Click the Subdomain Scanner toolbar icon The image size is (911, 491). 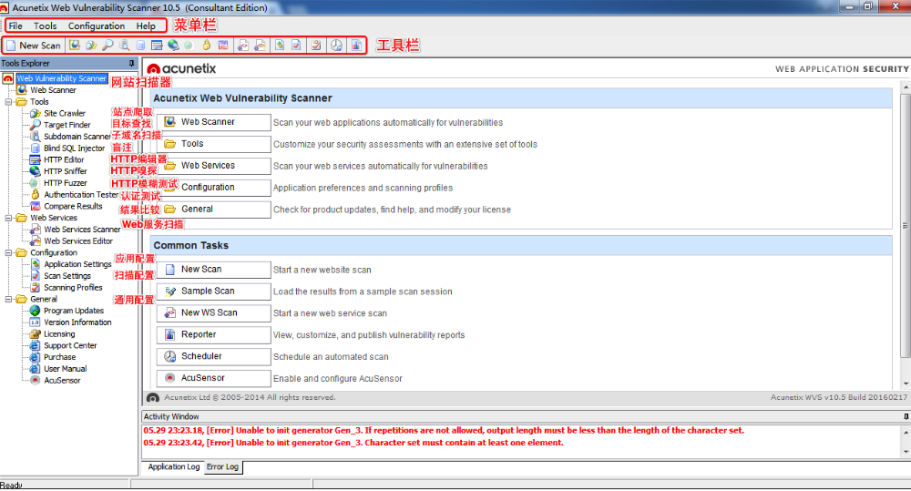(124, 46)
